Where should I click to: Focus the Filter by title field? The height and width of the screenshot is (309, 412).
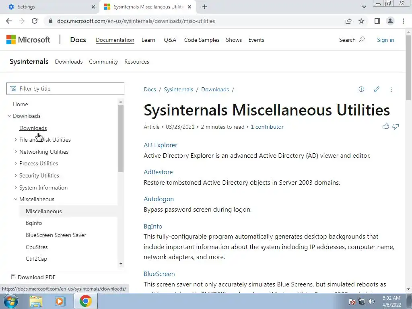(x=65, y=89)
